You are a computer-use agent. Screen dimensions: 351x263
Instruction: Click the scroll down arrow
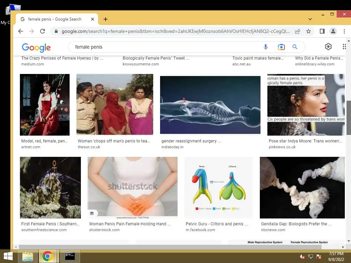[349, 241]
